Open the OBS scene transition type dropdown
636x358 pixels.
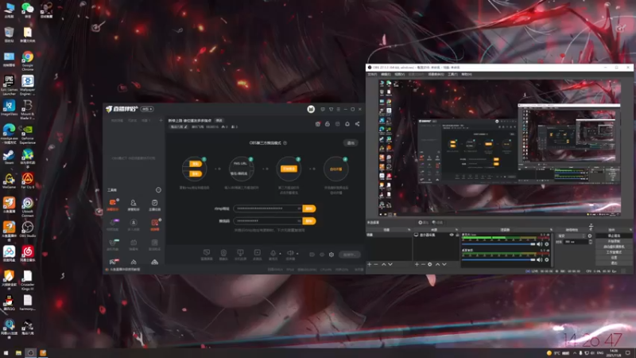tap(572, 235)
